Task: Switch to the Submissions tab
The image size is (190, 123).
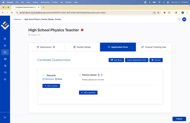Action: pos(46,47)
